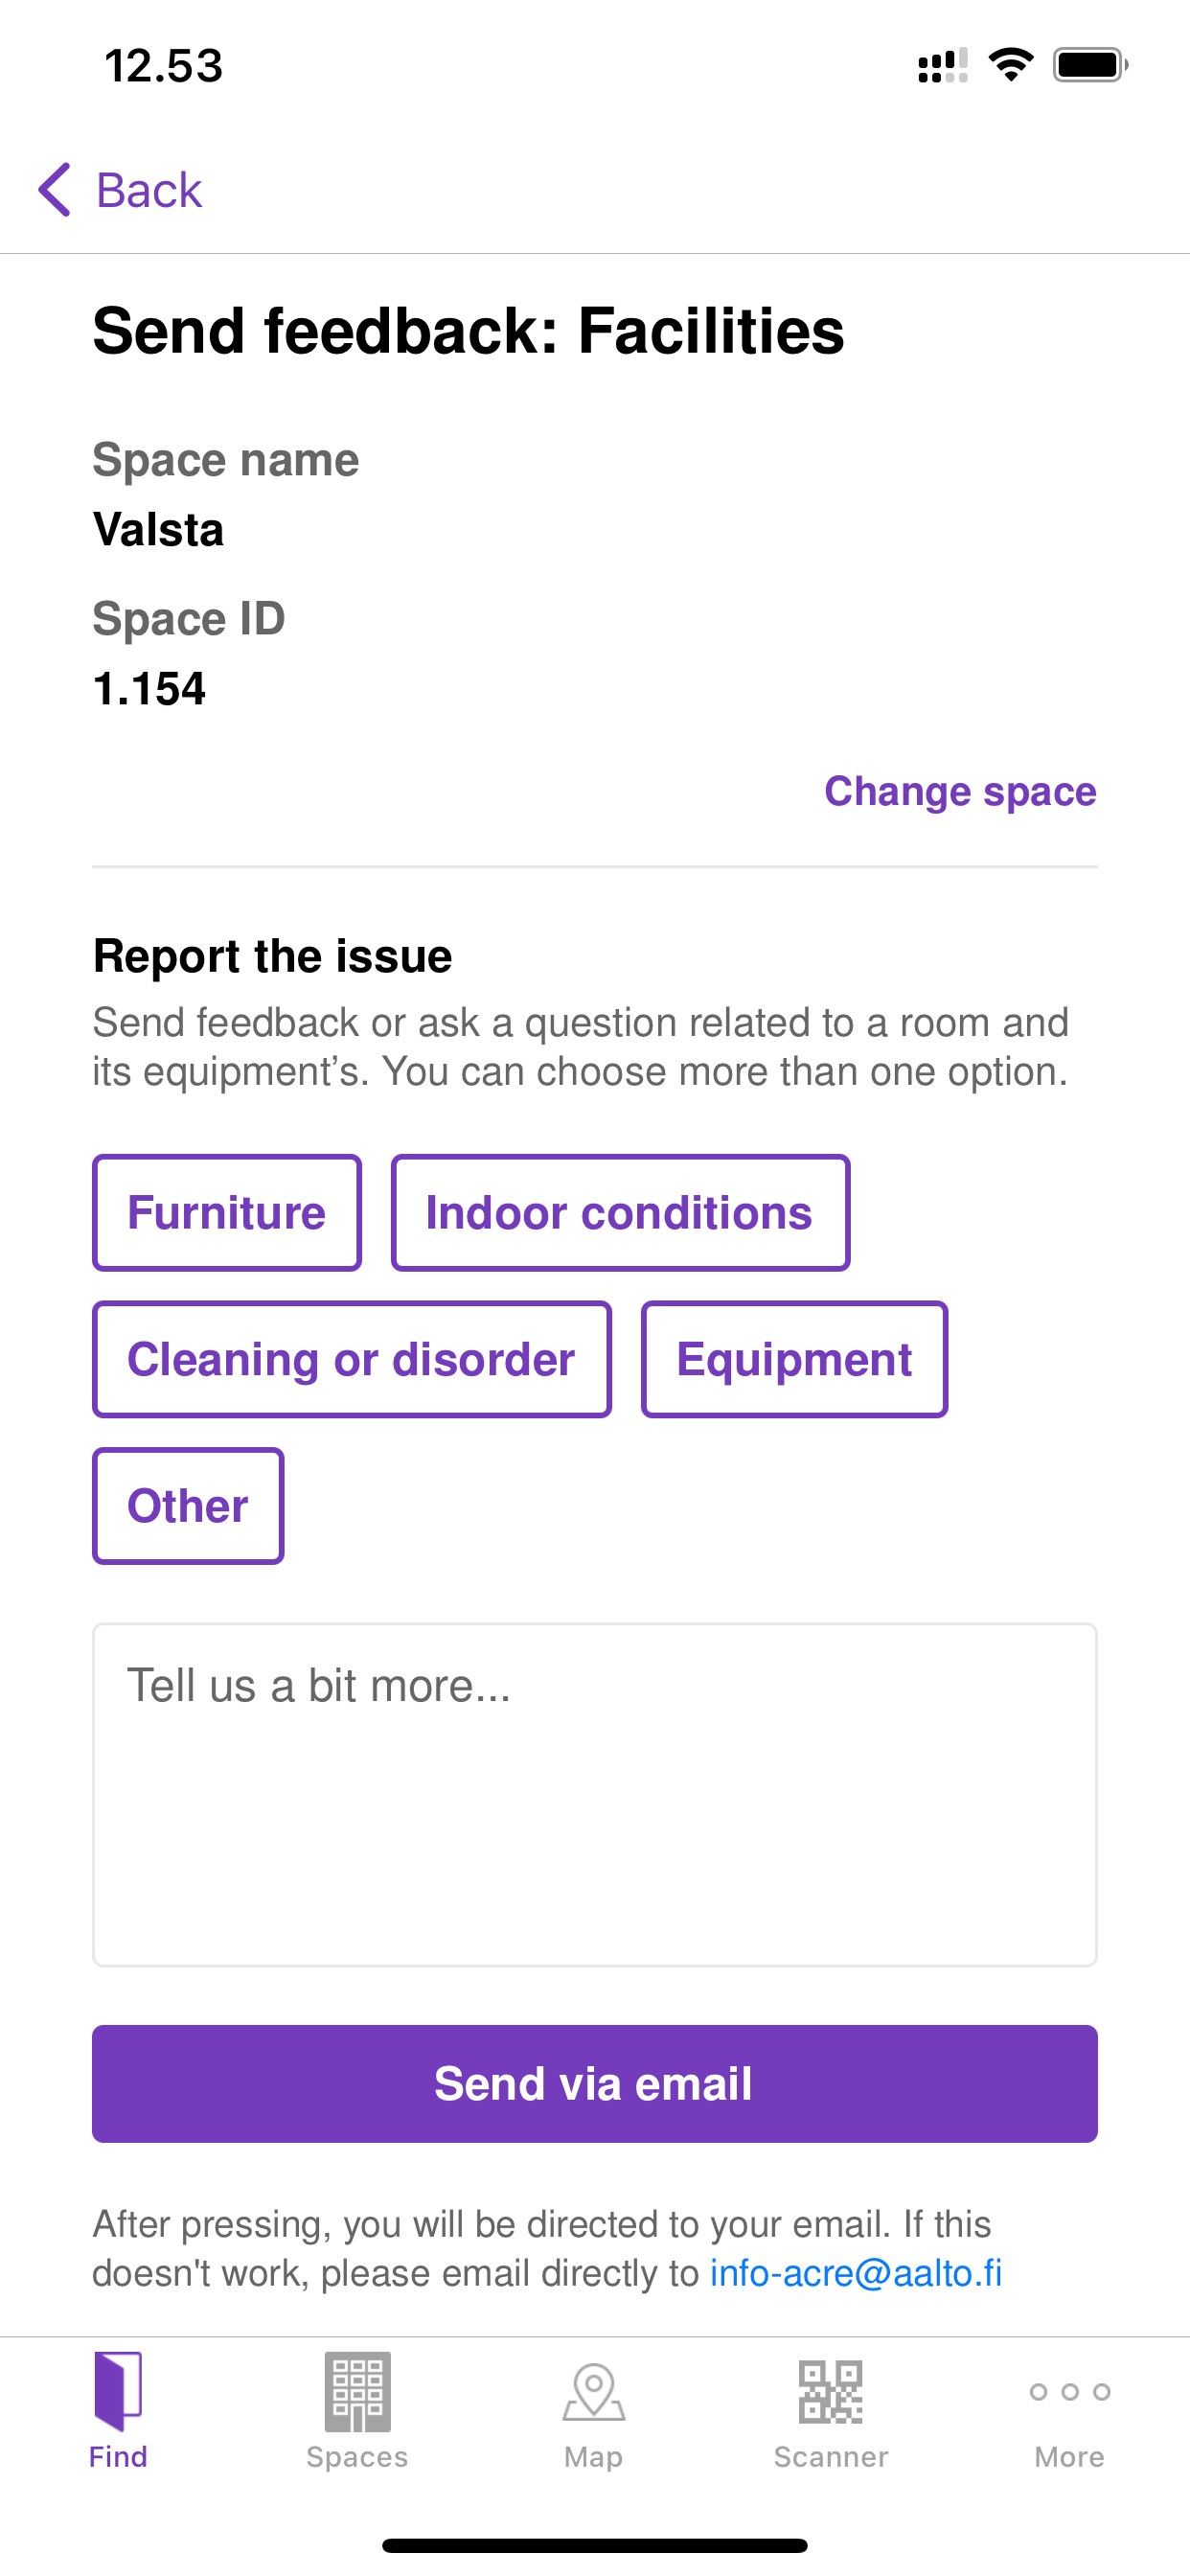Tap the Wi-Fi status icon
The image size is (1190, 2576).
(1010, 66)
